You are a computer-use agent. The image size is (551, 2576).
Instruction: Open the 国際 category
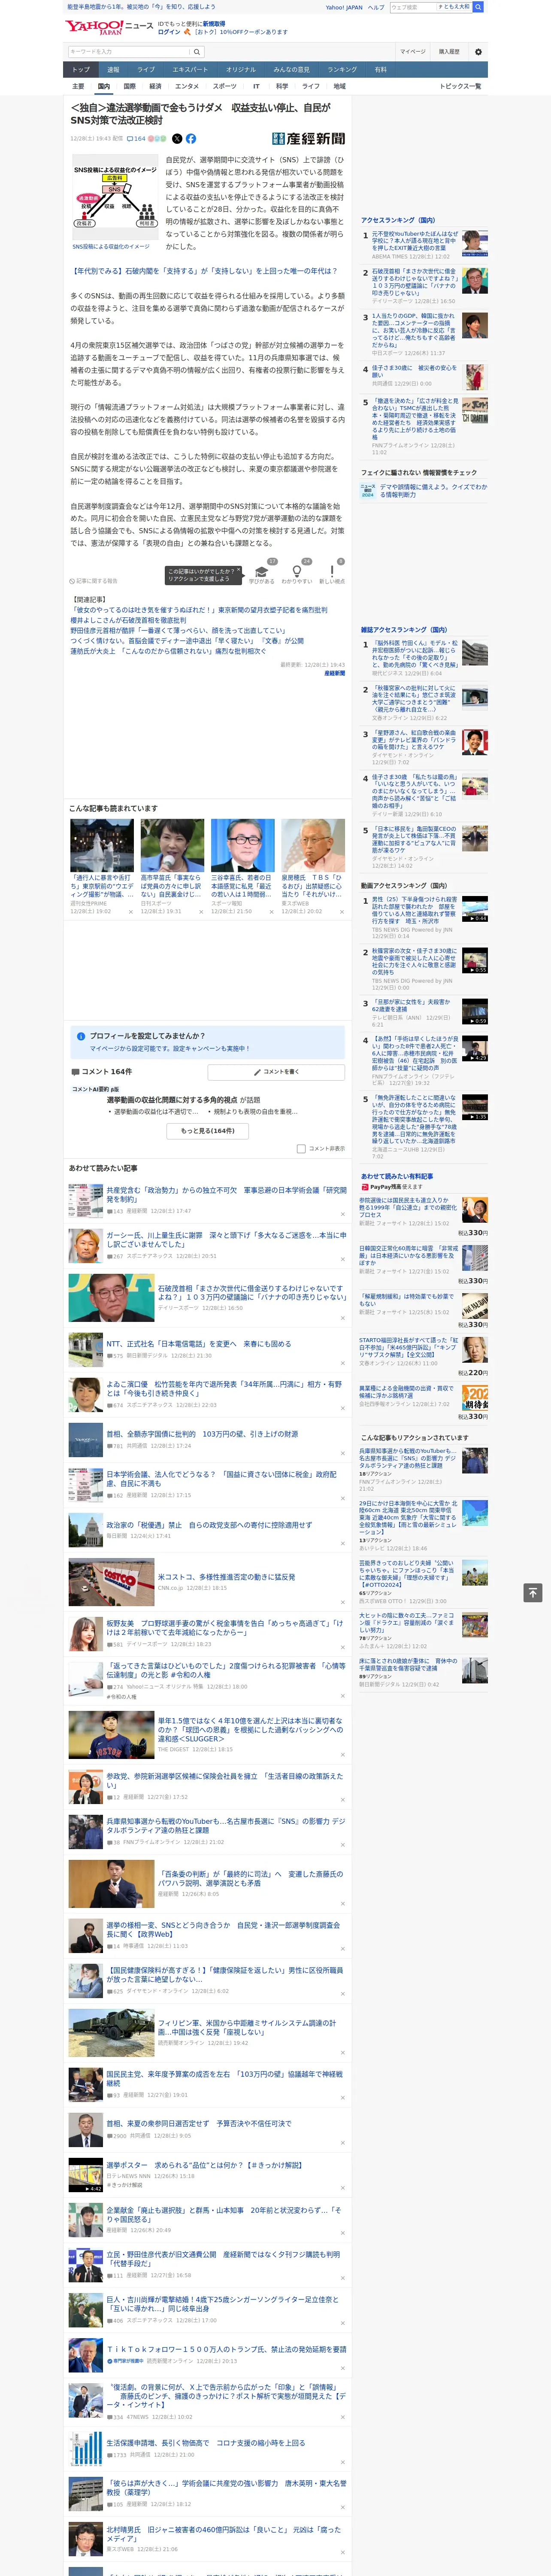click(129, 86)
